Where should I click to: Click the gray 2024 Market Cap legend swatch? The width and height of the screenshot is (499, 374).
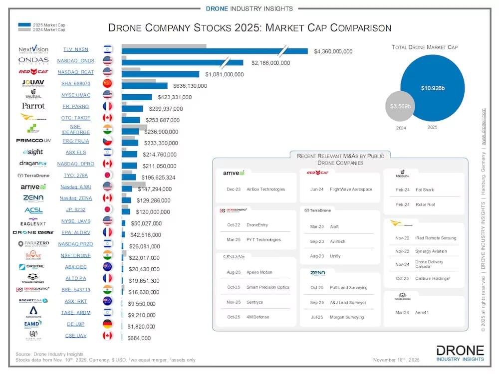pos(25,29)
